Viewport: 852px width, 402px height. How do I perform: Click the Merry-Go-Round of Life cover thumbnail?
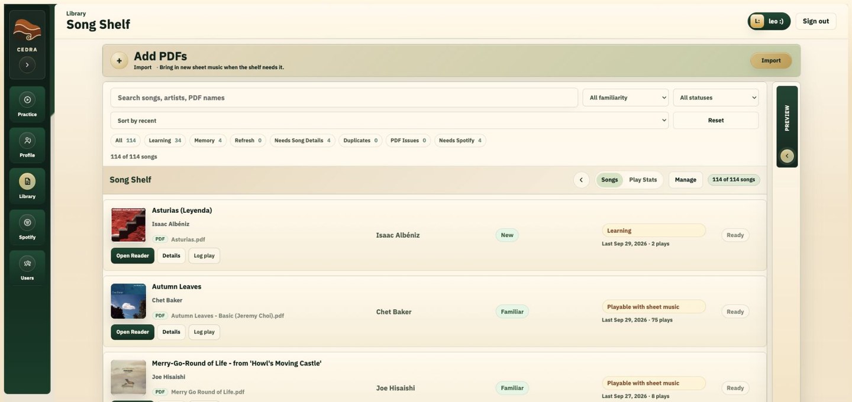tap(128, 377)
